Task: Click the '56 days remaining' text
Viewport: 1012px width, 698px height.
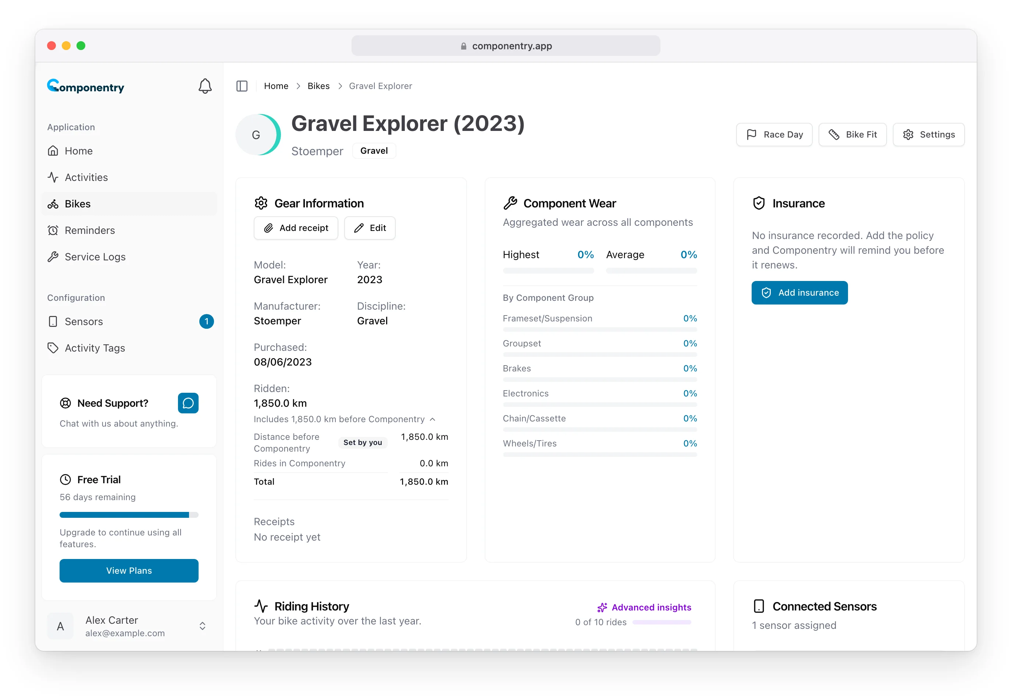Action: [97, 497]
